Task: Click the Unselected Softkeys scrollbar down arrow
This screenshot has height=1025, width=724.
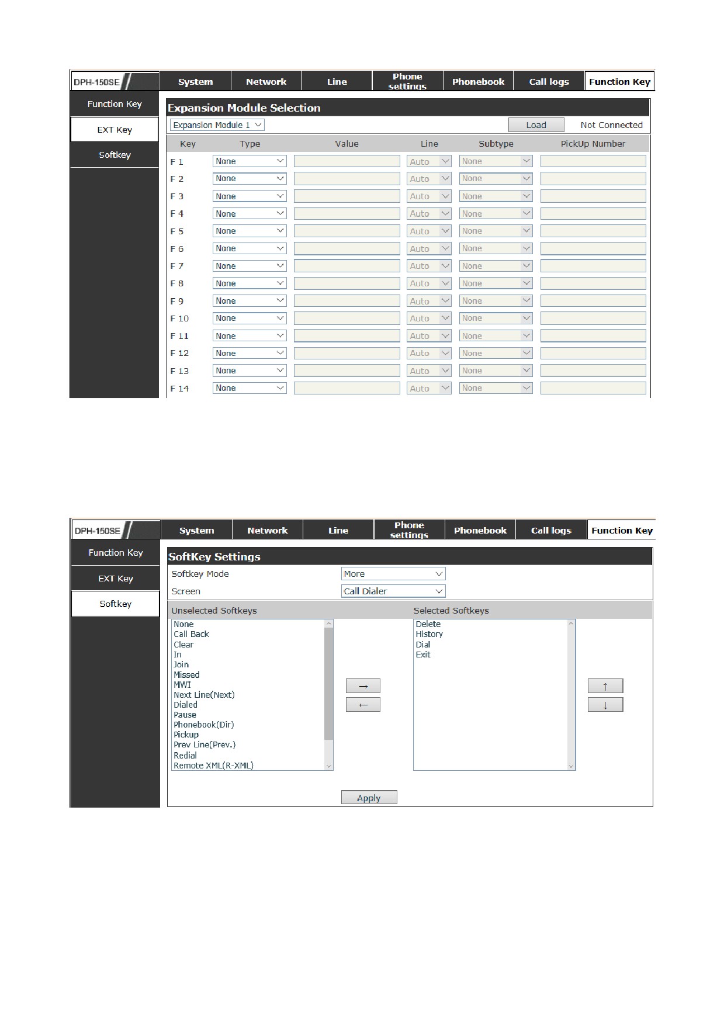Action: pos(328,766)
